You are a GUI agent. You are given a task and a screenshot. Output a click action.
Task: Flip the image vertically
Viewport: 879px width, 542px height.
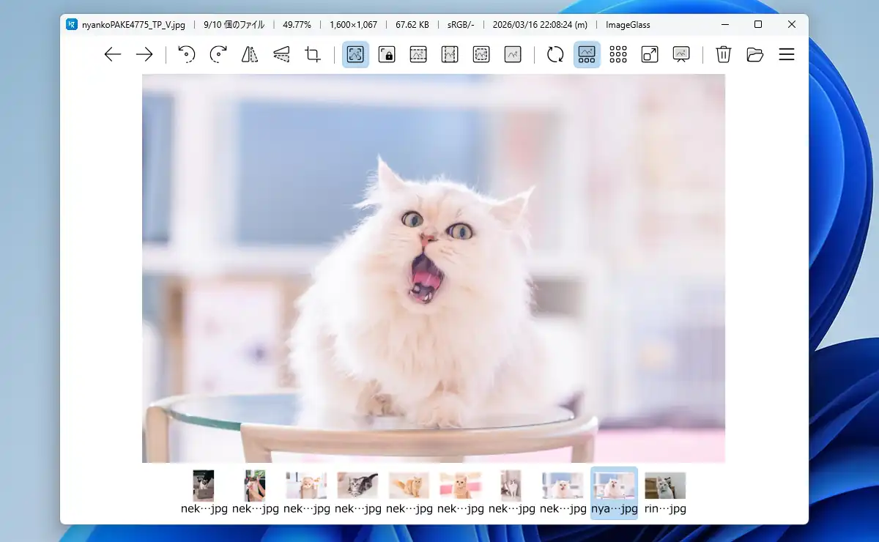click(x=281, y=54)
